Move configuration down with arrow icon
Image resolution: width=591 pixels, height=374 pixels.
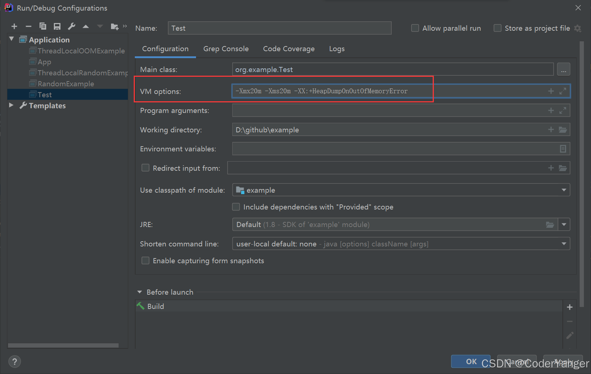click(100, 26)
